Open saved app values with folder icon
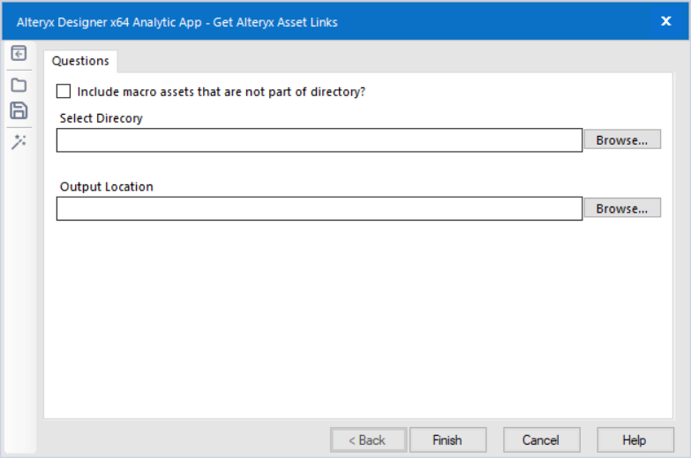The width and height of the screenshot is (691, 458). (x=19, y=85)
